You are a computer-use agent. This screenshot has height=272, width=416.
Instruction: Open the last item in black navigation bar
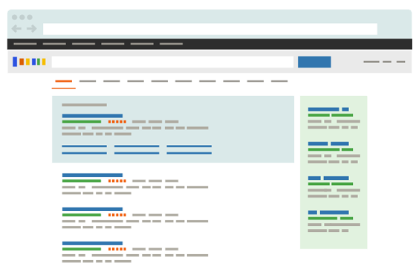coord(171,44)
